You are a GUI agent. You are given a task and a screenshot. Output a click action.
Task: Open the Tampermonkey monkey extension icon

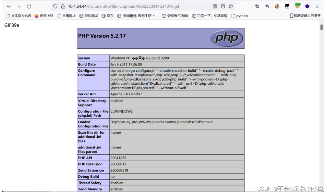[277, 7]
